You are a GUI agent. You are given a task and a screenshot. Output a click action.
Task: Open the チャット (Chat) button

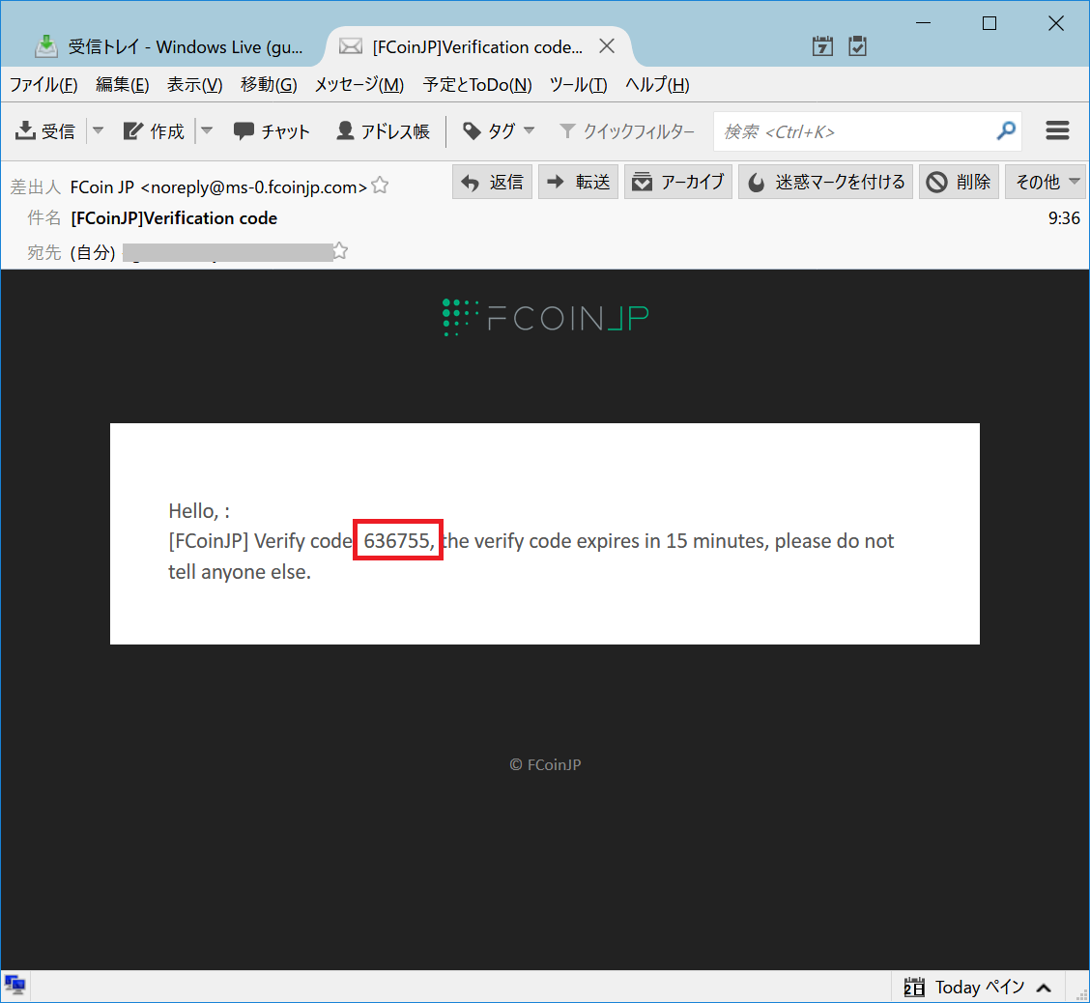272,130
